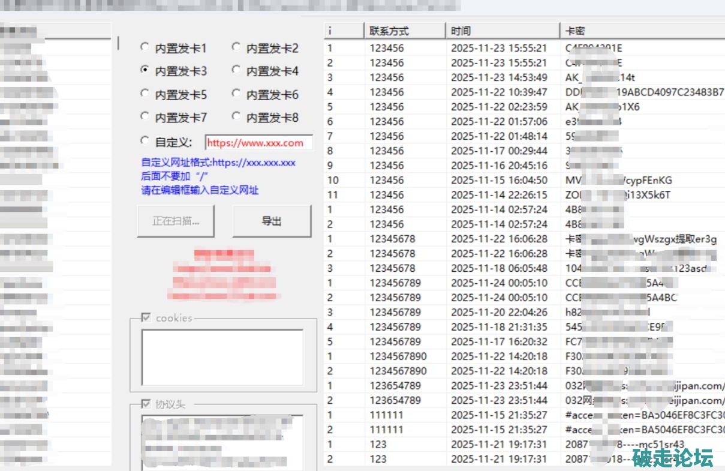Screen dimensions: 725x471
Task: Click the 正在扫描... scan button
Action: pyautogui.click(x=175, y=221)
